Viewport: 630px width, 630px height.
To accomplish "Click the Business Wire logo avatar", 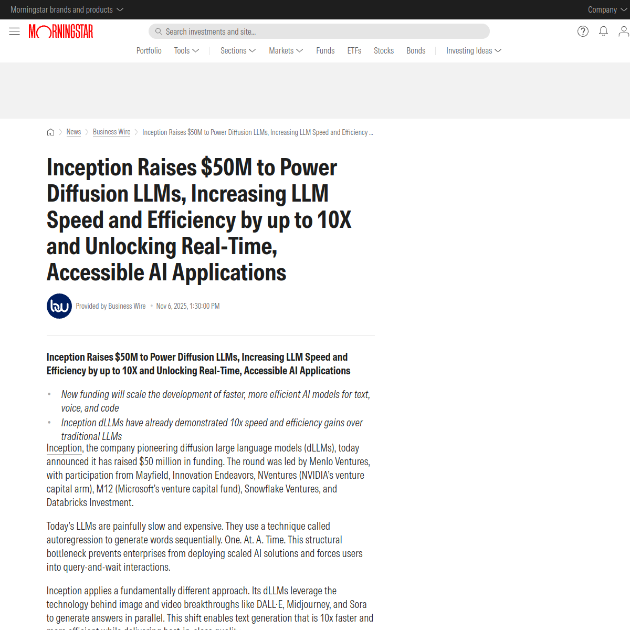I will coord(59,306).
